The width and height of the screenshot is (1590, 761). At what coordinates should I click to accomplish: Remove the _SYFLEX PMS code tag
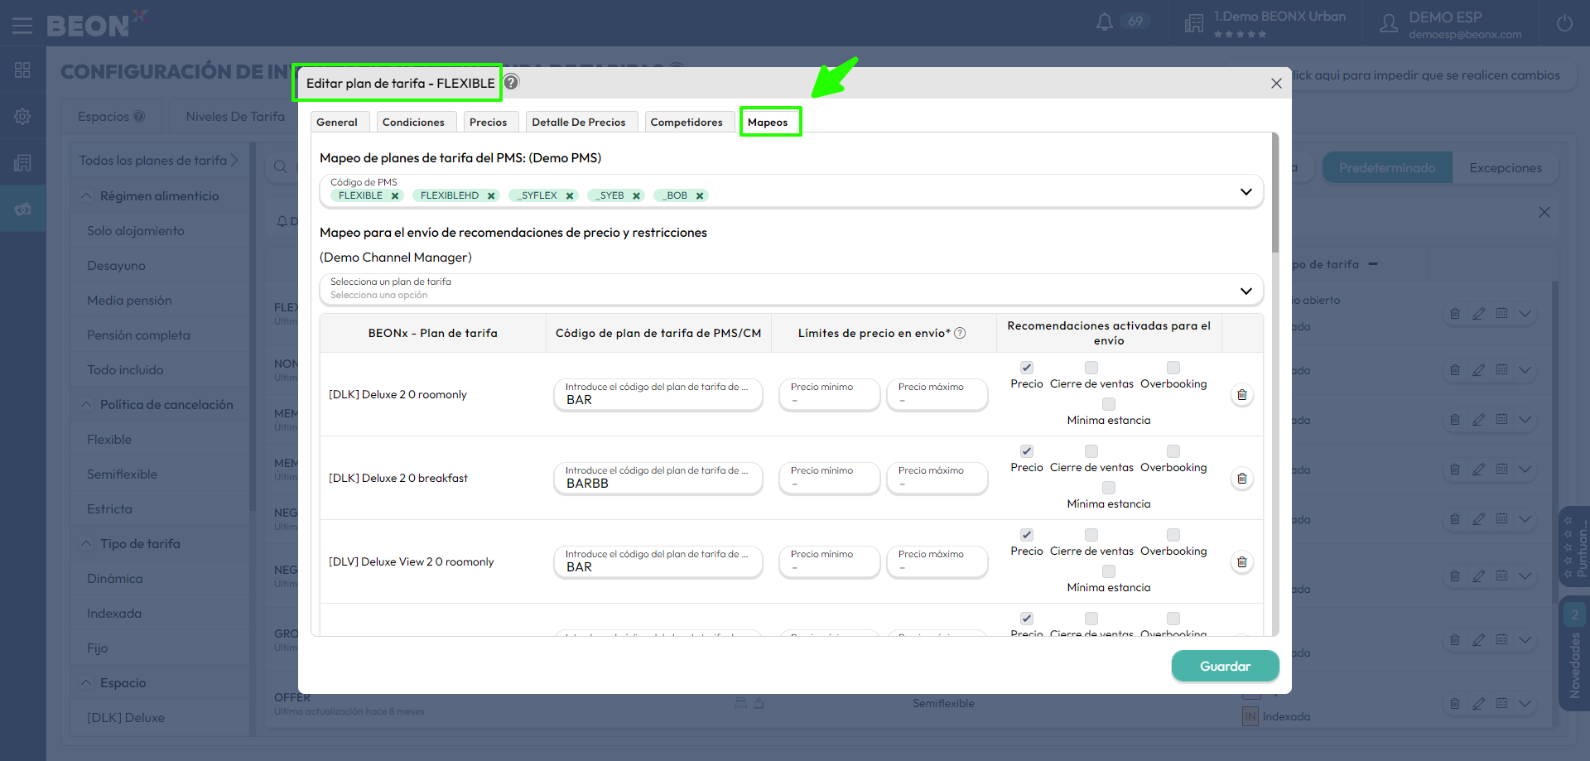(570, 196)
